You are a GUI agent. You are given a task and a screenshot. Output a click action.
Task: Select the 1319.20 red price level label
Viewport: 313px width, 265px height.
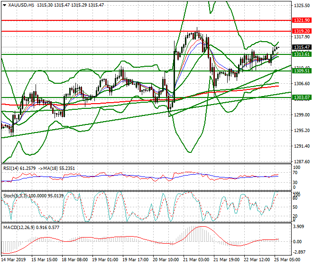302,31
